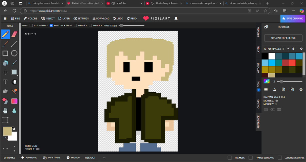
Task: Toggle the blue Tool radio indicator
Action: 259,90
